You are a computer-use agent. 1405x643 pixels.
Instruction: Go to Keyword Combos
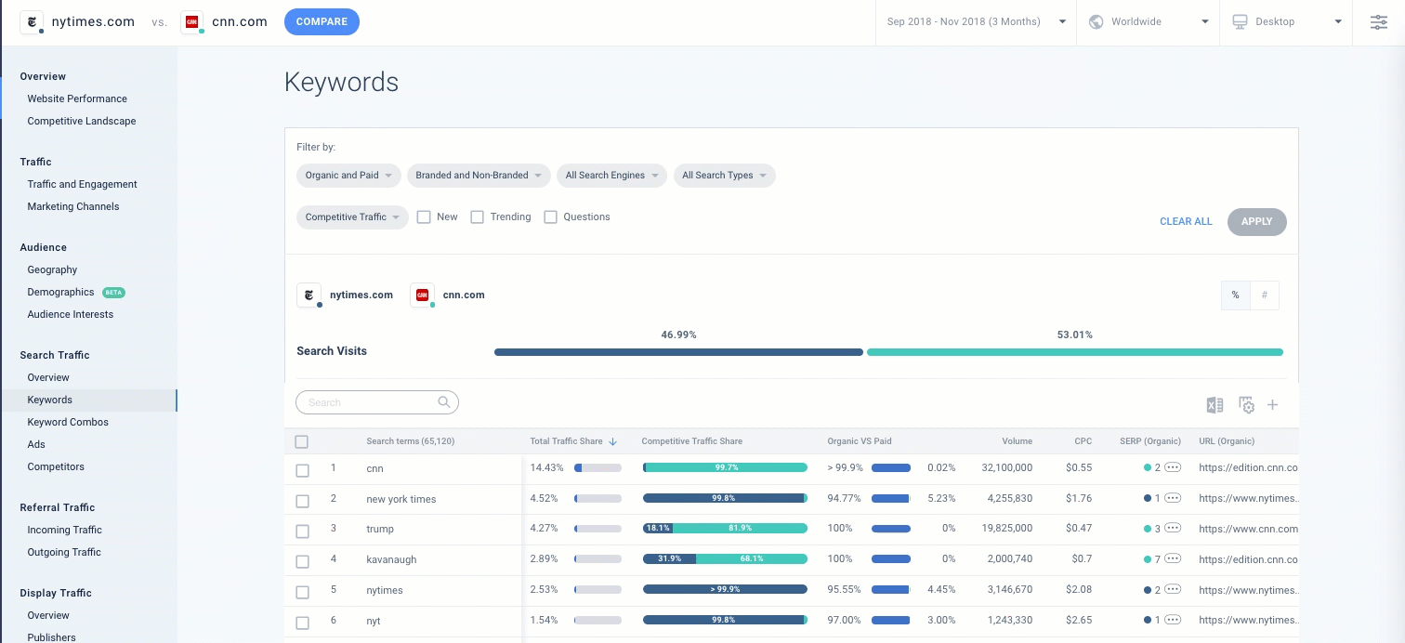pyautogui.click(x=68, y=422)
